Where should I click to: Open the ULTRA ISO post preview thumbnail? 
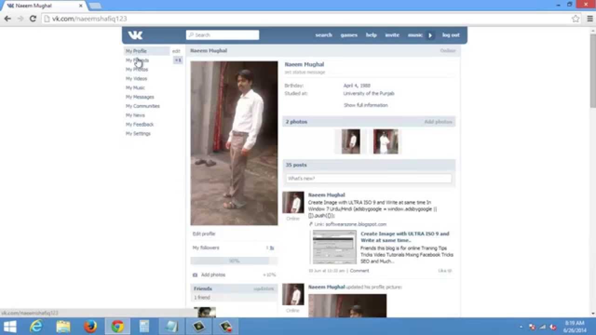point(334,247)
